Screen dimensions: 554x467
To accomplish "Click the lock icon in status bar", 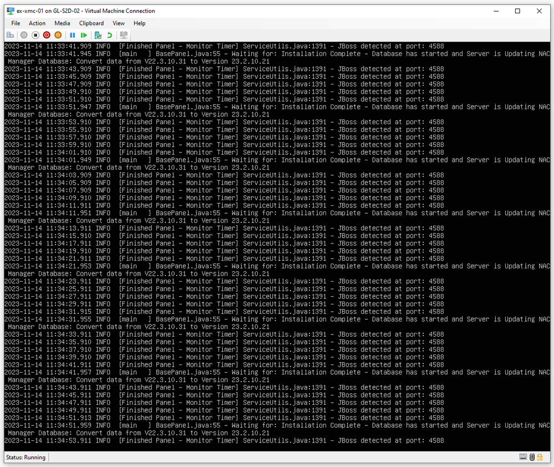I will click(540, 457).
